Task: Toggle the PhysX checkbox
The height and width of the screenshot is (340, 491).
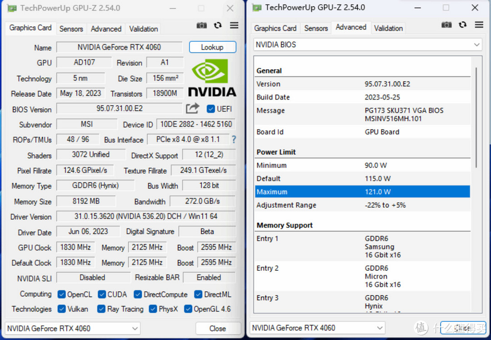Action: pyautogui.click(x=153, y=309)
